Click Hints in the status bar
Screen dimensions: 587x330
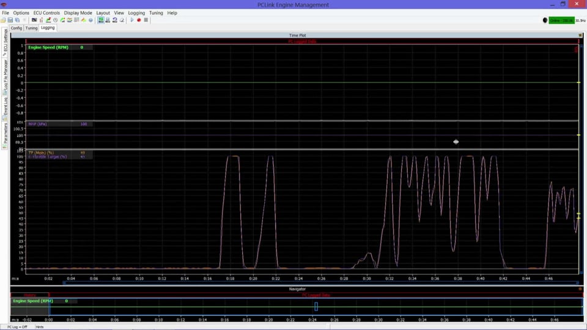(39, 327)
